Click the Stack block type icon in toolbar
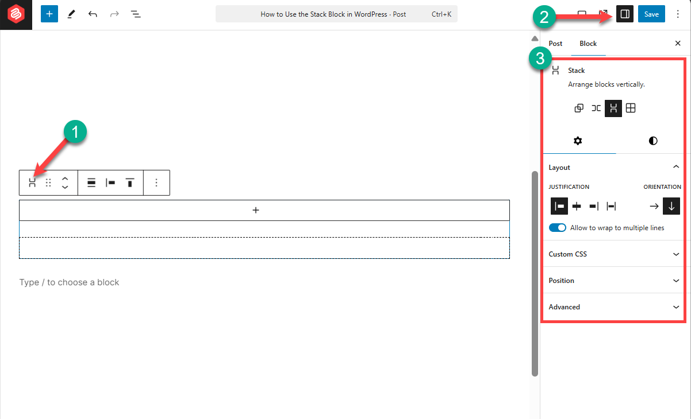This screenshot has height=419, width=691. (x=33, y=183)
